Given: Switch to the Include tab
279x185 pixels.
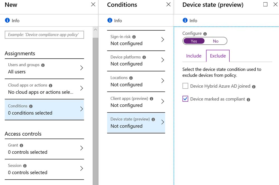Looking at the screenshot, I should 194,56.
